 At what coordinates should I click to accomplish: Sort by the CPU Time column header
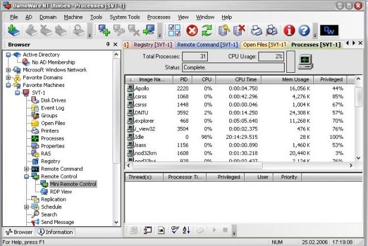click(x=239, y=80)
